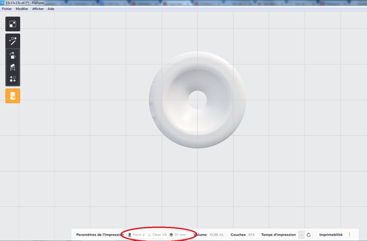Open the Supports generation tool
Viewport: 367px width, 241px height.
13,67
